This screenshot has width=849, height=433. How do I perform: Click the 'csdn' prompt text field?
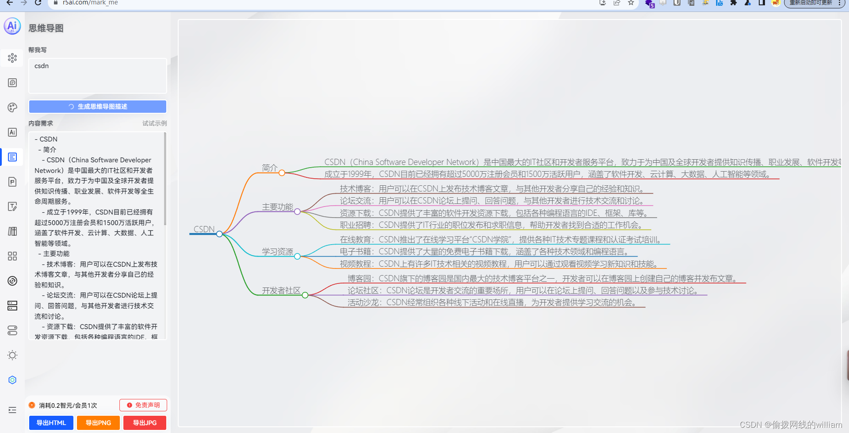point(98,76)
